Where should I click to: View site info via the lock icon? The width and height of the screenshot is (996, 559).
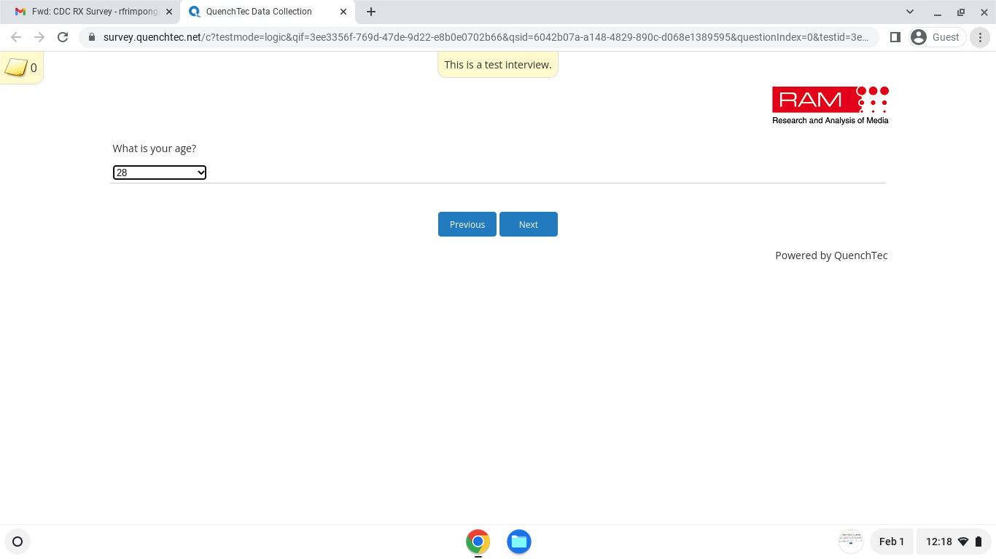[92, 37]
